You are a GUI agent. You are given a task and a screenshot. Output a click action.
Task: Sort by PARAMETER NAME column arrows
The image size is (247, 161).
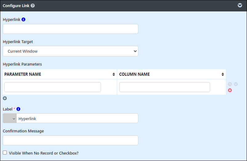pyautogui.click(x=114, y=74)
